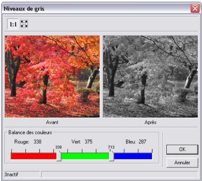Click the Après caption under the right preview
Screen dimensions: 202x181
[x=150, y=122]
